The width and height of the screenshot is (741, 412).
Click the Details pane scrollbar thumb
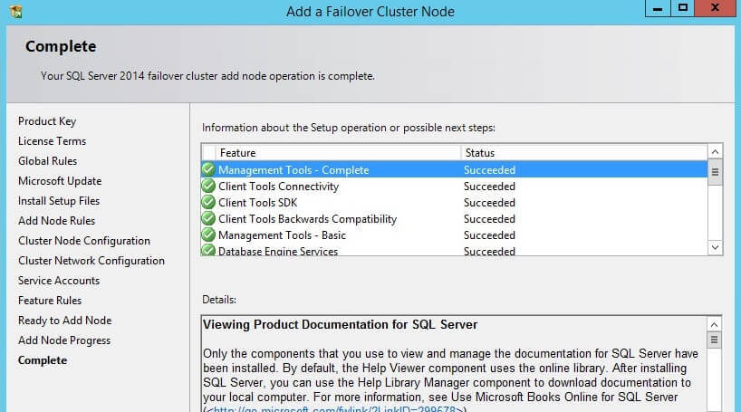(x=714, y=340)
